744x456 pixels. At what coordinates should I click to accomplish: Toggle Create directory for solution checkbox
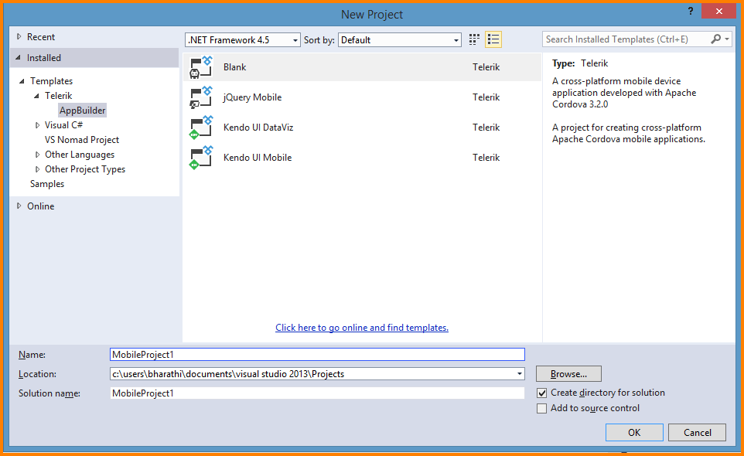point(541,393)
